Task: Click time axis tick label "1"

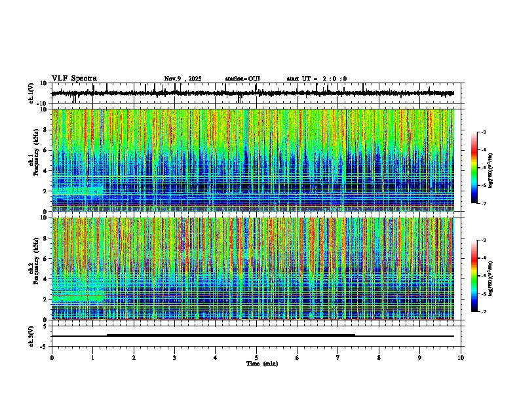Action: 92,358
